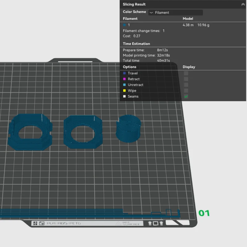Enable the Travel display checkbox
The width and height of the screenshot is (247, 247).
(186, 73)
